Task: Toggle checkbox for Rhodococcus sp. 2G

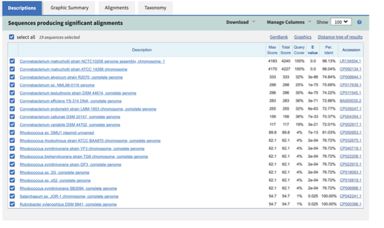Action: point(12,172)
